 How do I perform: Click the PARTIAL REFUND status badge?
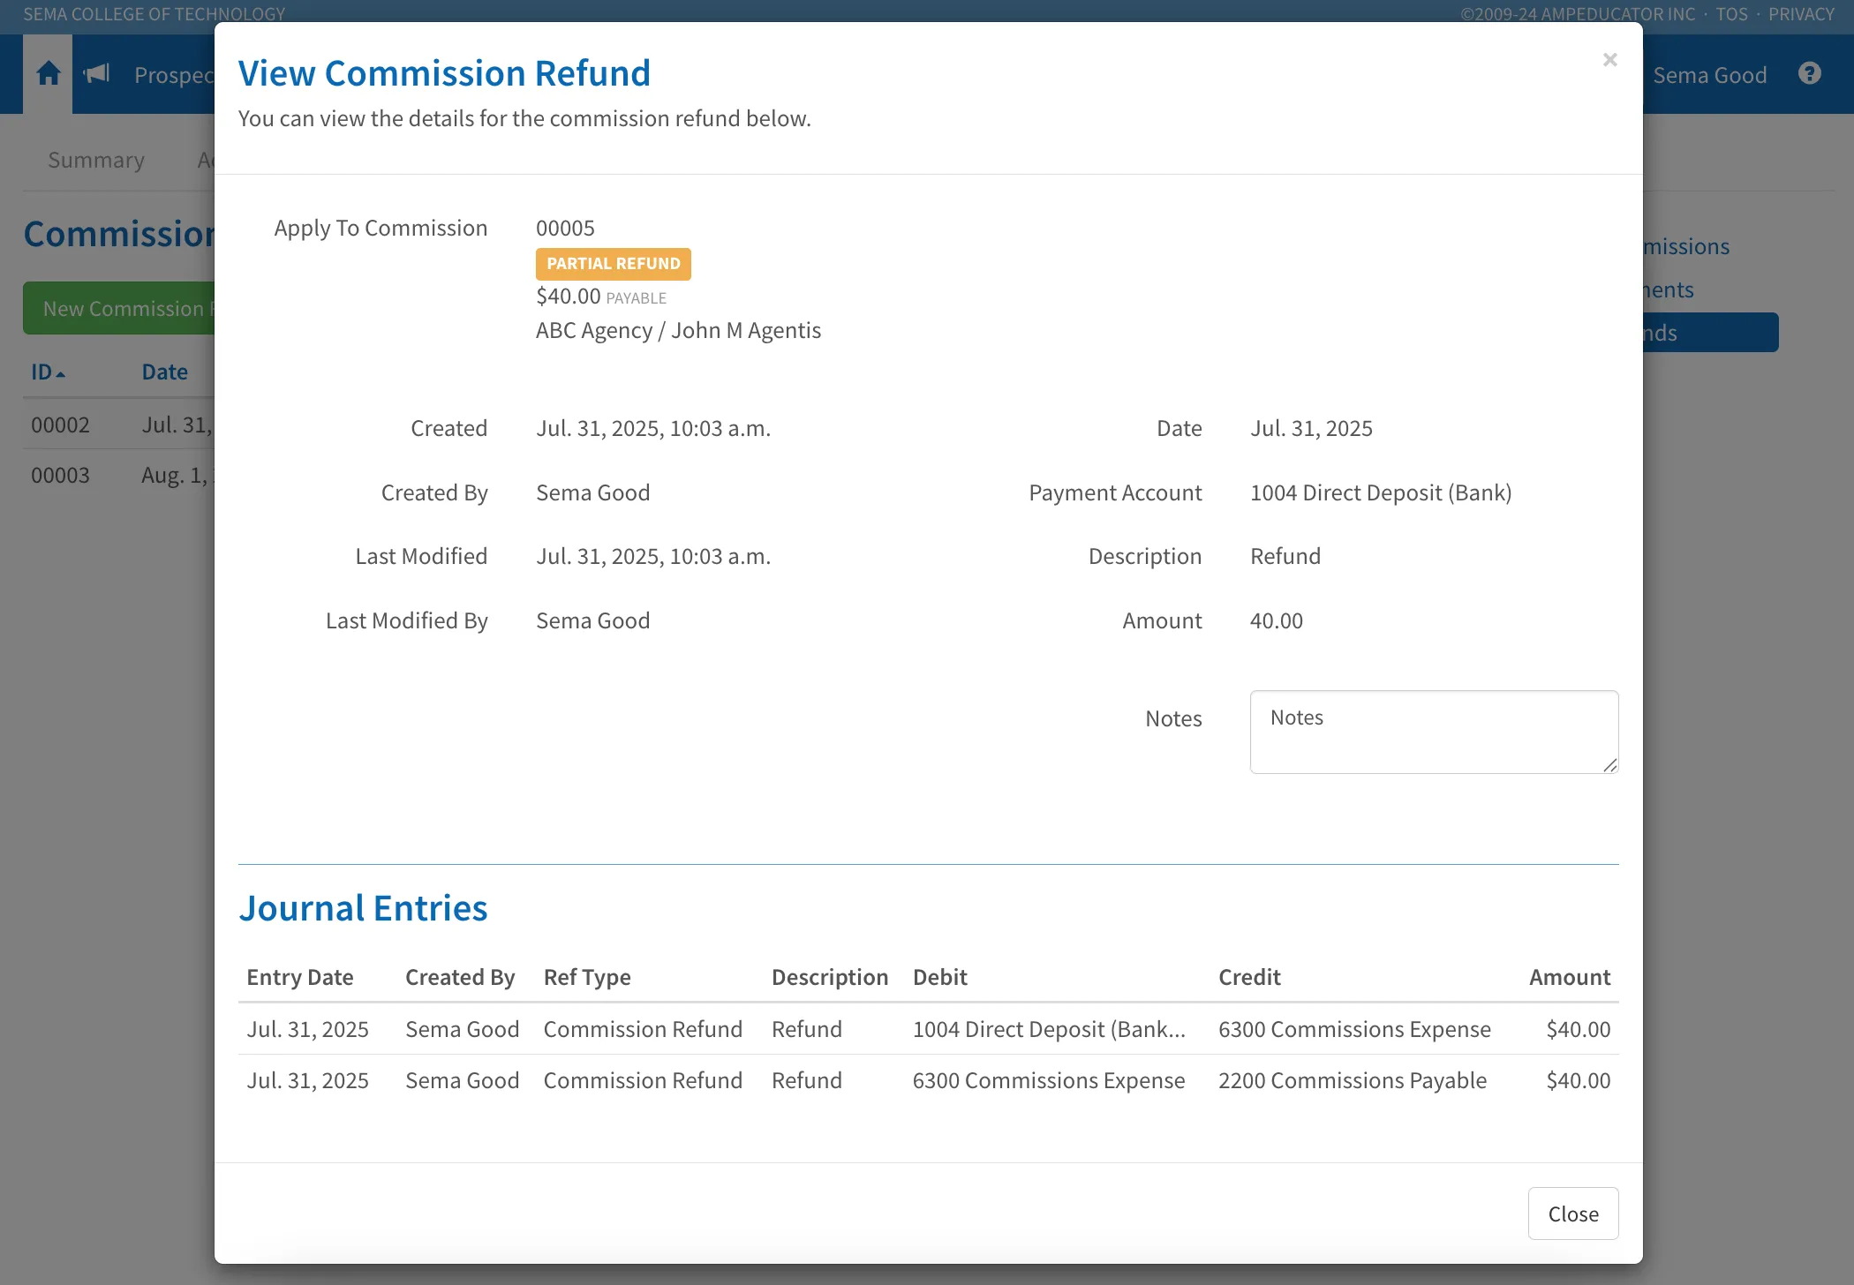(614, 264)
